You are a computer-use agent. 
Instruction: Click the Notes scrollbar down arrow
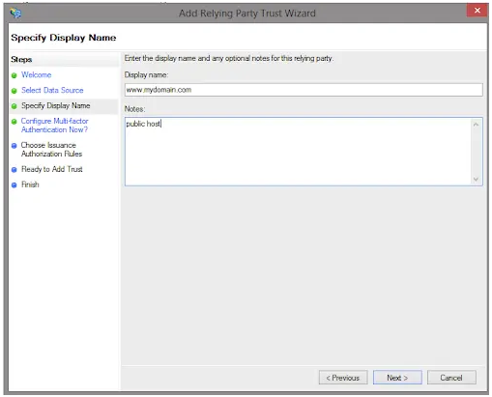[476, 179]
